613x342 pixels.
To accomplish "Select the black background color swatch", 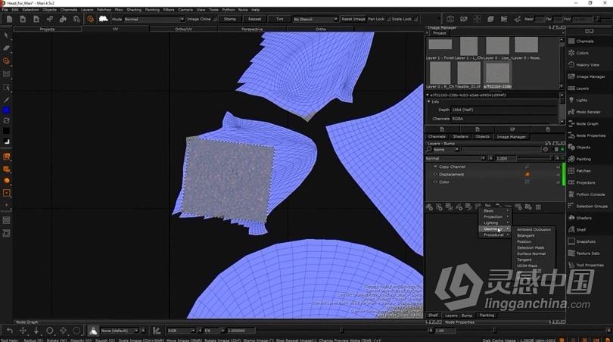I will [6, 131].
